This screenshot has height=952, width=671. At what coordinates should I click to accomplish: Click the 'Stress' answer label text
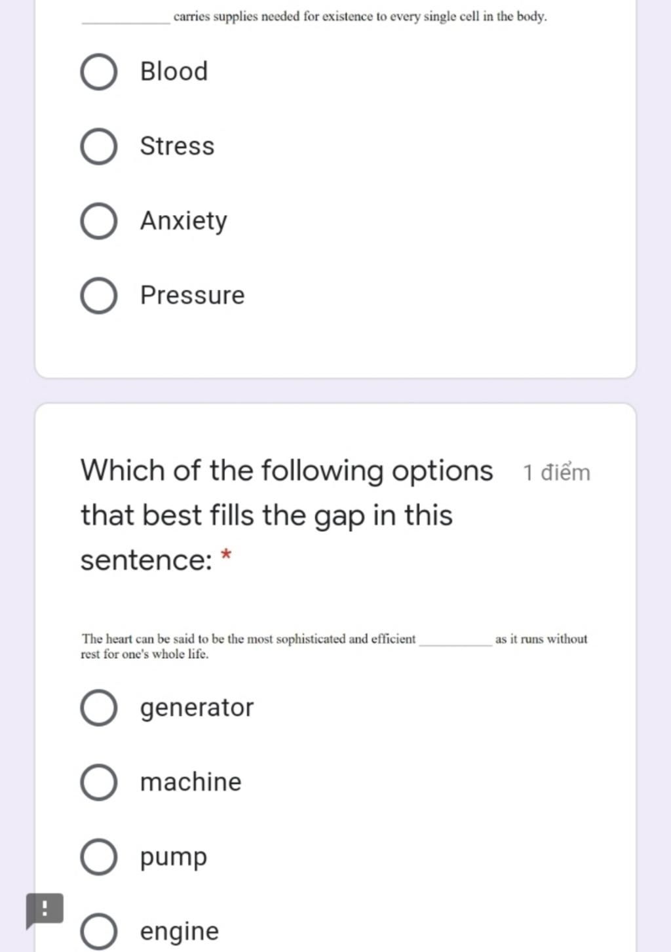pos(177,146)
